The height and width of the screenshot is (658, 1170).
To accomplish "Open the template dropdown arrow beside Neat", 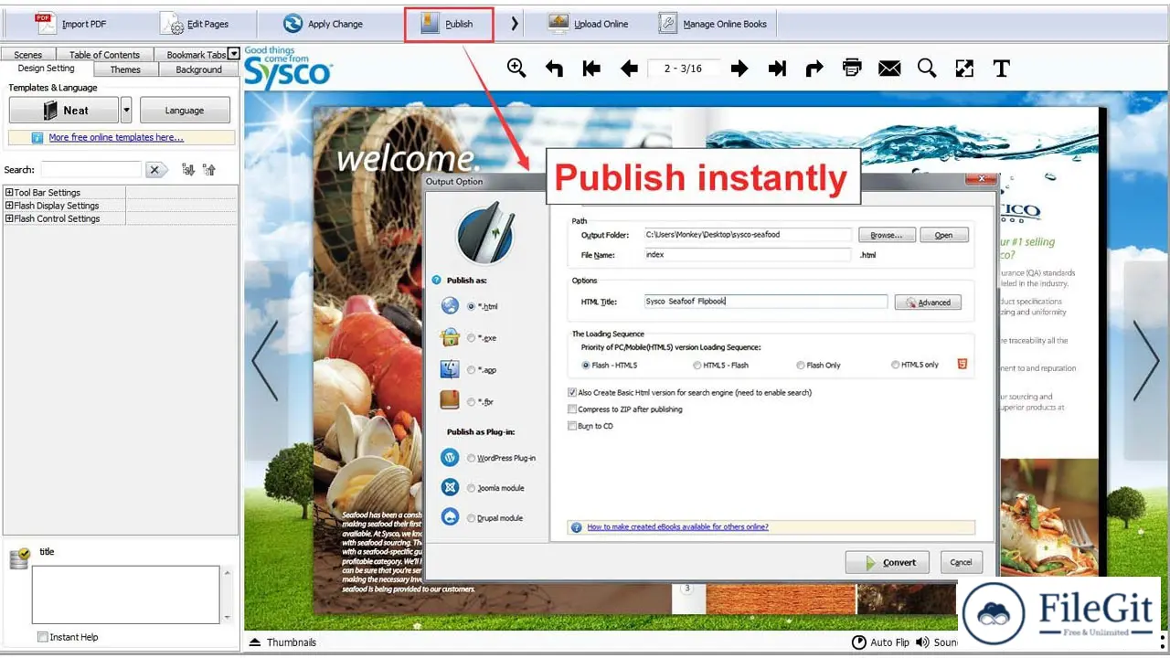I will [126, 111].
